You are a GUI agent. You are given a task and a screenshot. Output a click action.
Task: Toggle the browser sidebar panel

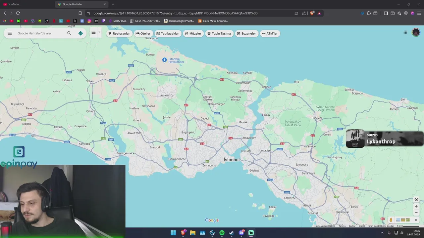point(386,13)
